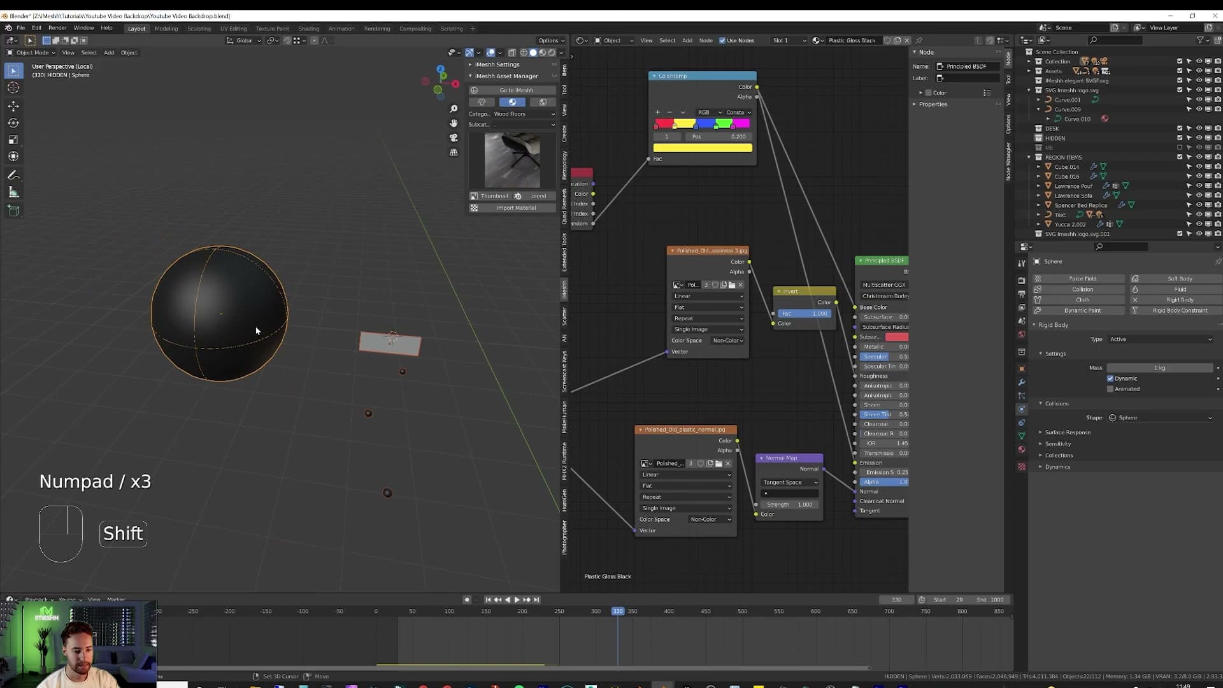Enable the ME collection checkbox
1223x688 pixels.
1180,148
